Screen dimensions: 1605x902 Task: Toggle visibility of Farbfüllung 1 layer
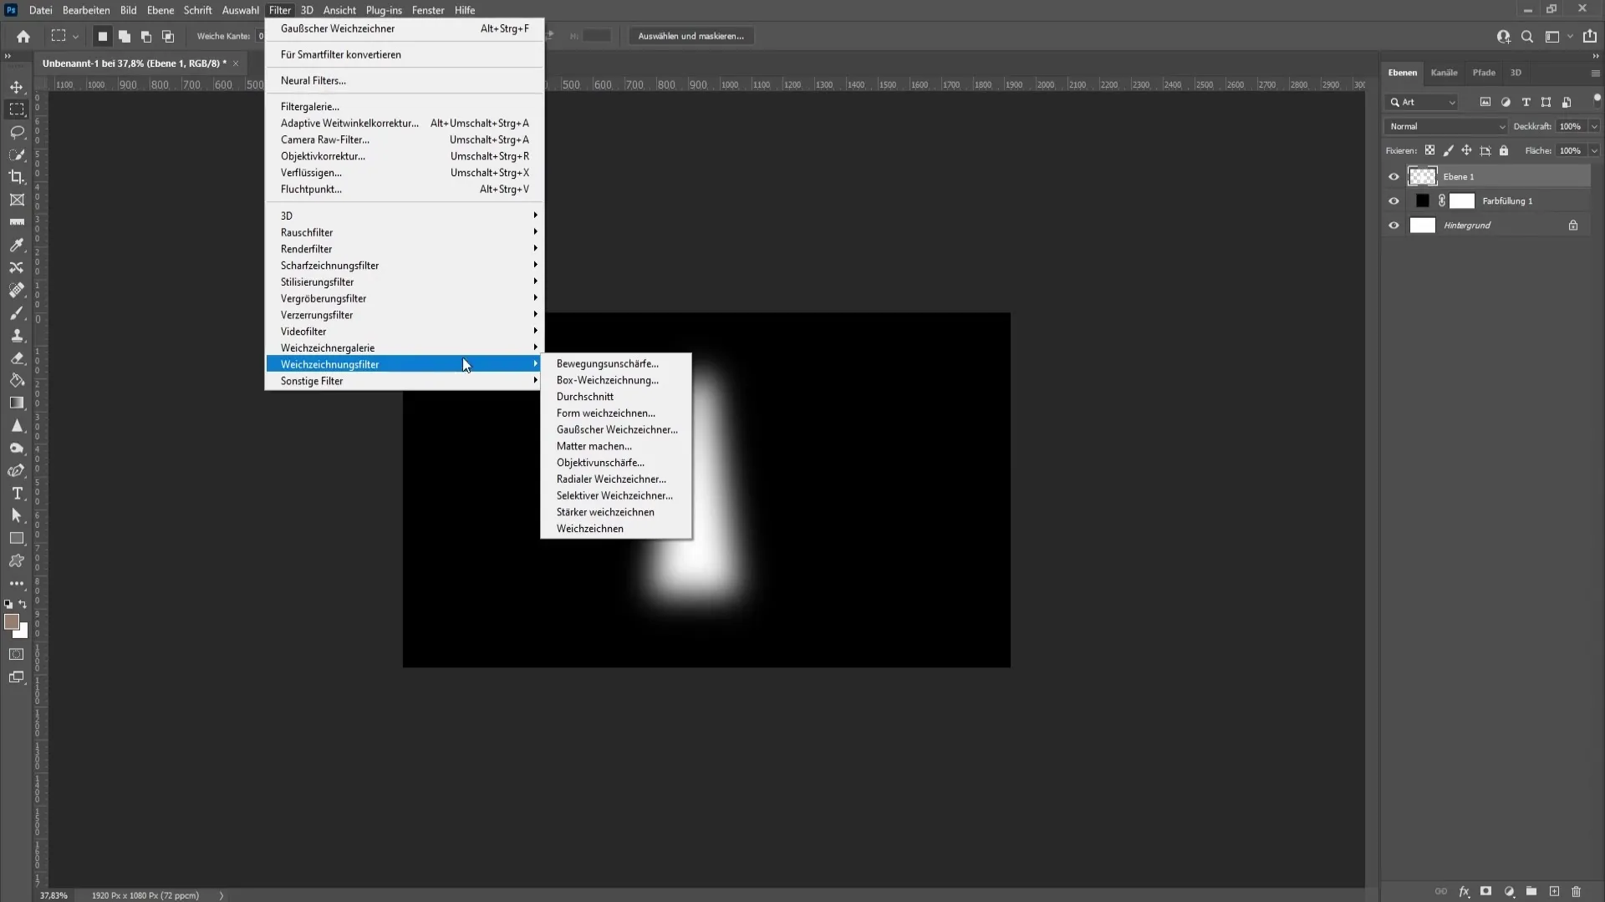[1394, 200]
